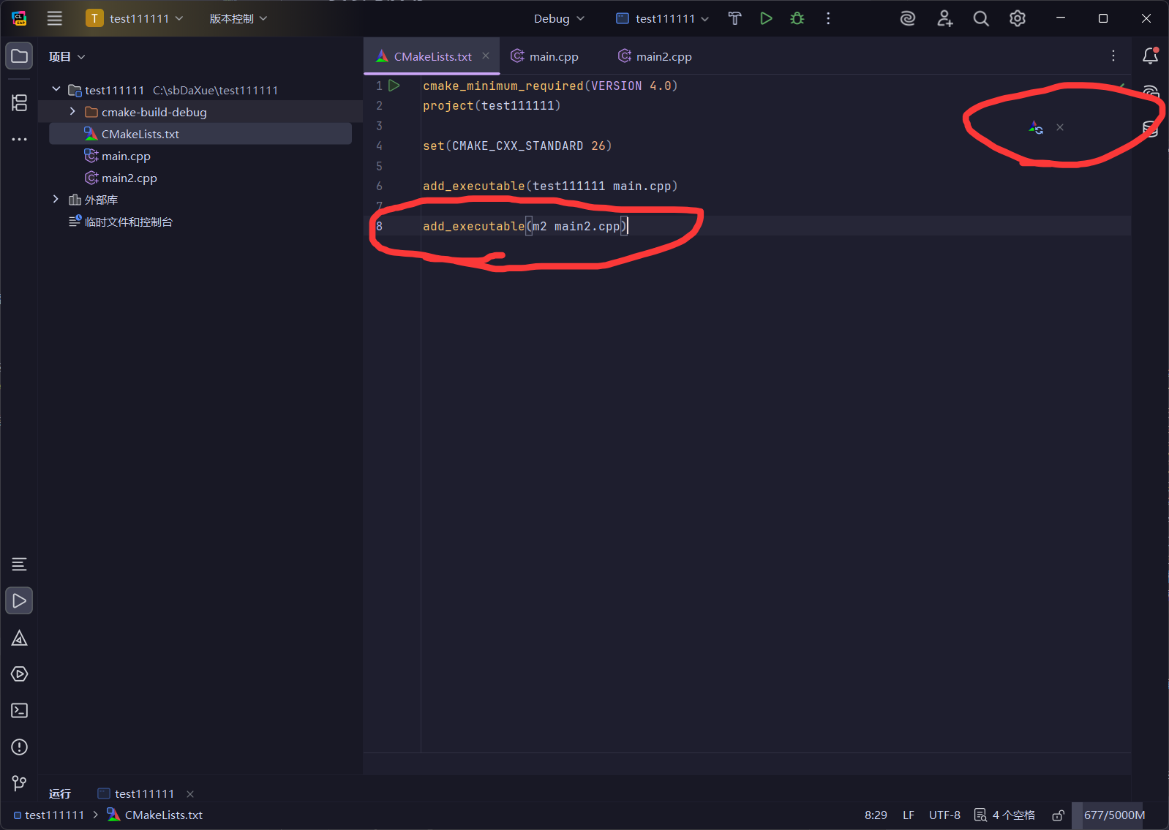Viewport: 1169px width, 830px height.
Task: Open the CMake tool window
Action: point(20,638)
